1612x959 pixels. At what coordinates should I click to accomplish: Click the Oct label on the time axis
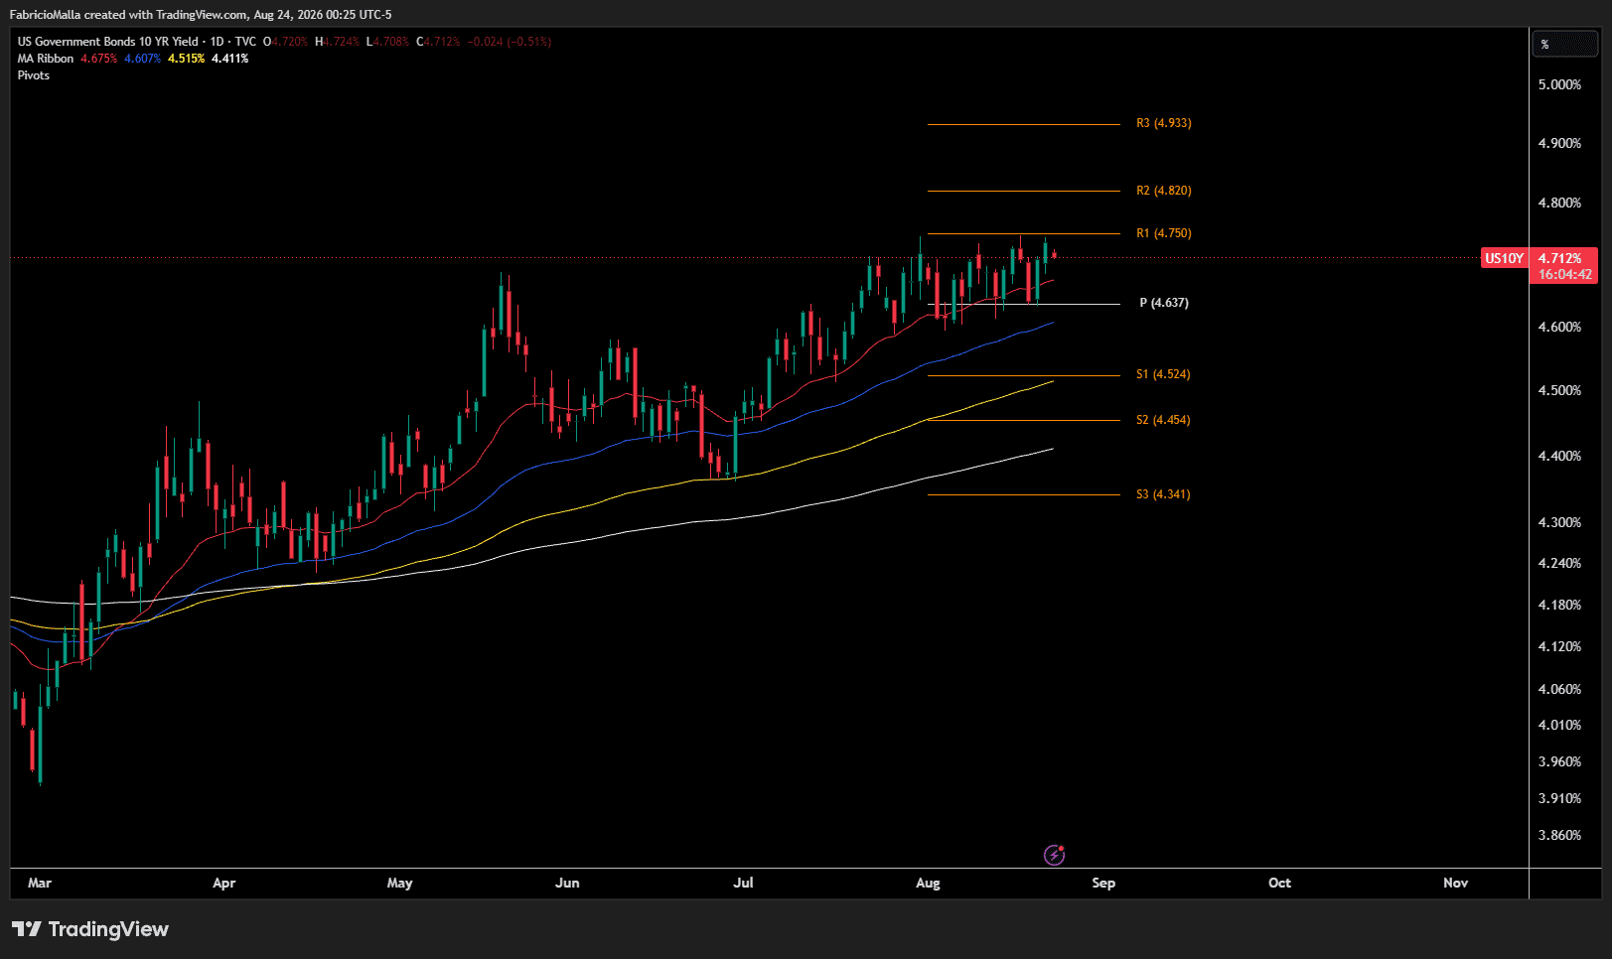[1280, 883]
